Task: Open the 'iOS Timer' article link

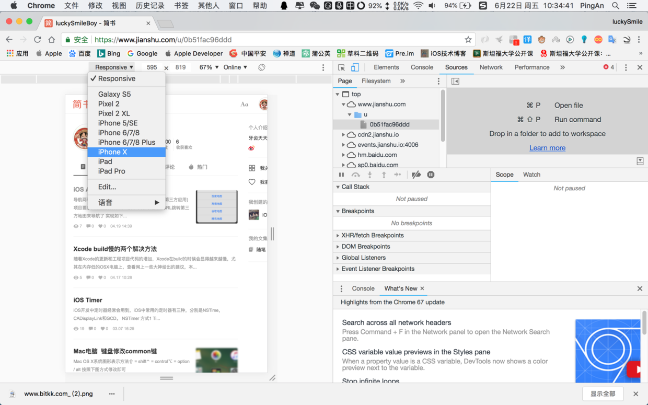Action: pyautogui.click(x=88, y=300)
